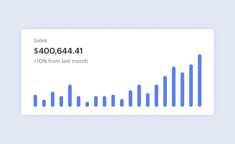Click the eleventh bar from the left
Screen dimensions: 235x144
click(122, 103)
